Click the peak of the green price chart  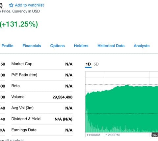pos(127,85)
